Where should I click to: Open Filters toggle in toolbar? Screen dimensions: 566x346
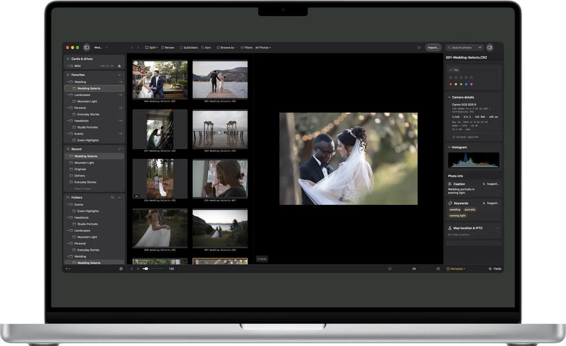click(x=246, y=48)
